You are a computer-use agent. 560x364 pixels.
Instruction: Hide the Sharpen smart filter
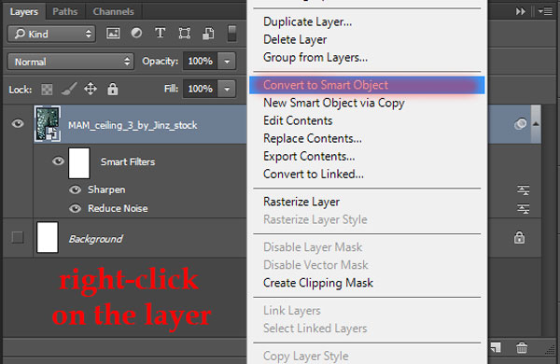[x=75, y=189]
